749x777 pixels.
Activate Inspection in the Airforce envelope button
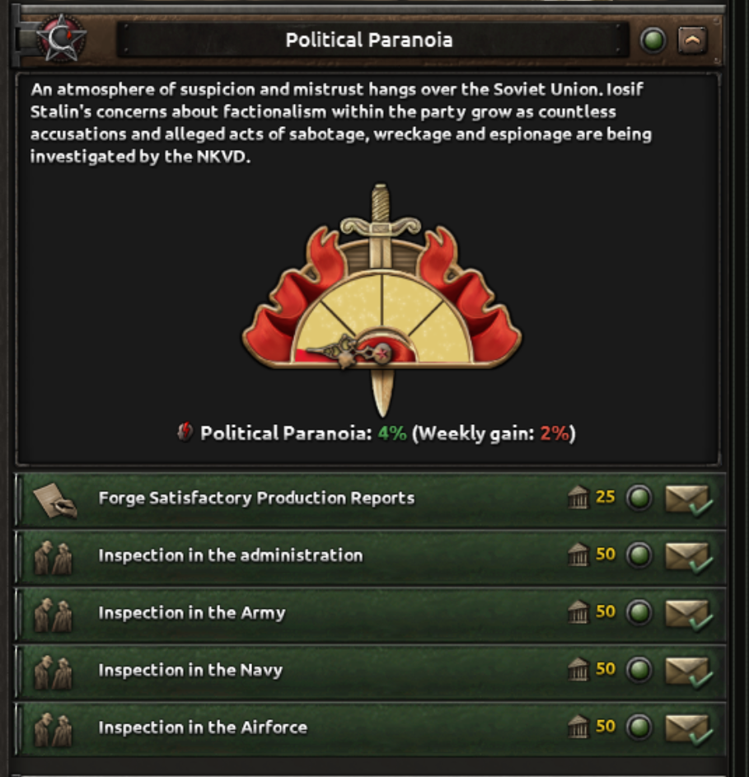[686, 728]
